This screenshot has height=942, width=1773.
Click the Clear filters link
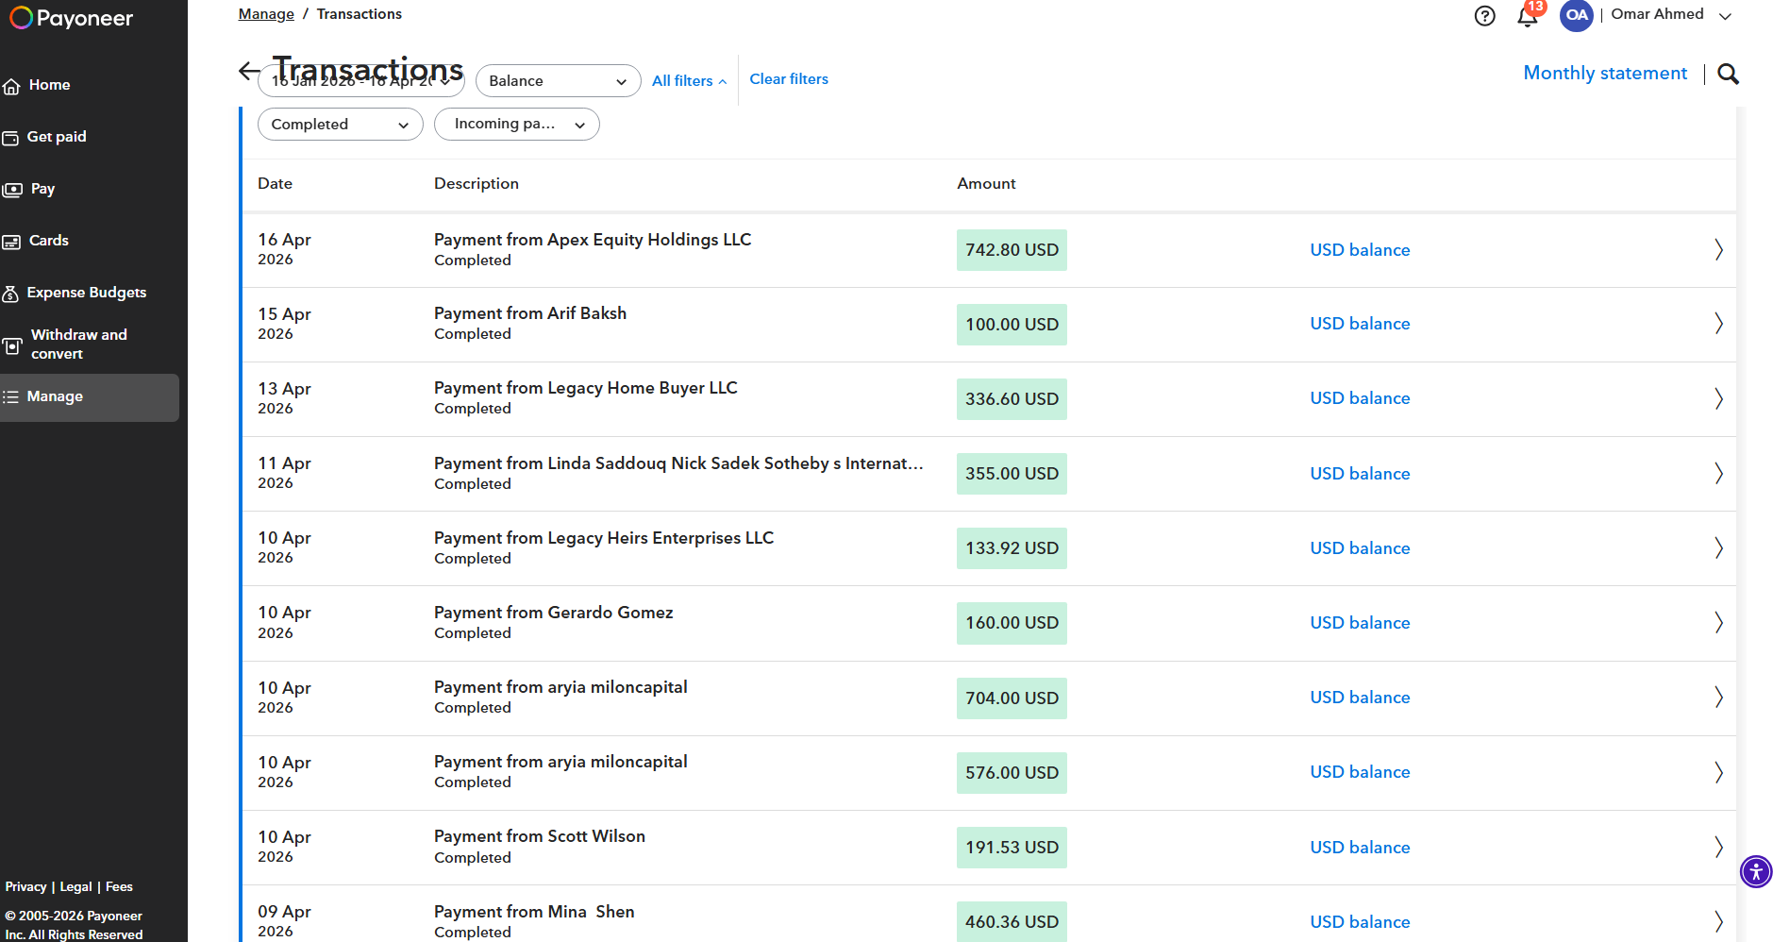click(x=788, y=79)
